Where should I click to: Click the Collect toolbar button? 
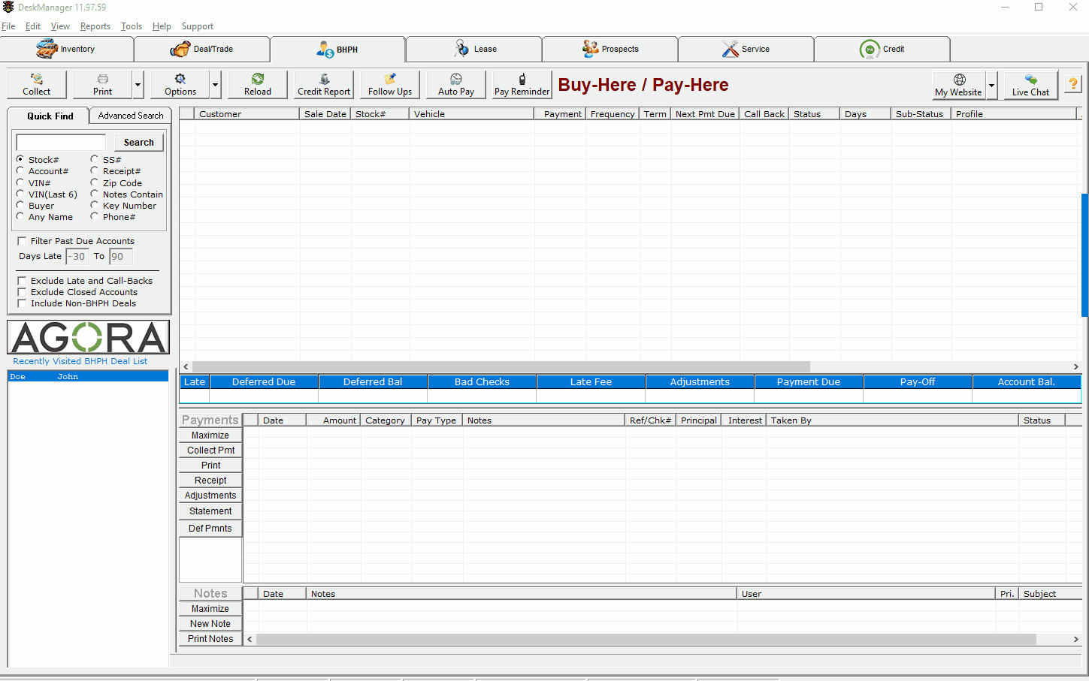click(37, 84)
